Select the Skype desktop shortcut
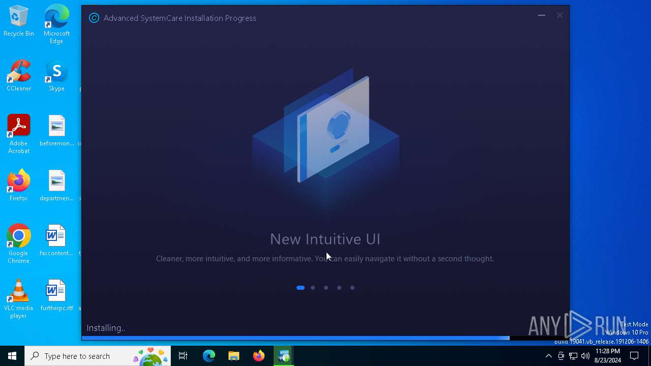651x366 pixels. (x=56, y=76)
